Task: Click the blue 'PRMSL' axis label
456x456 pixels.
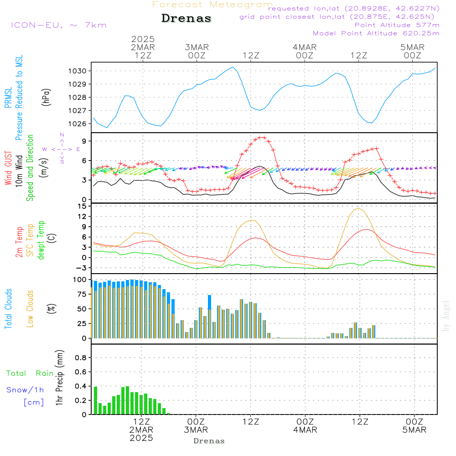Action: [8, 98]
